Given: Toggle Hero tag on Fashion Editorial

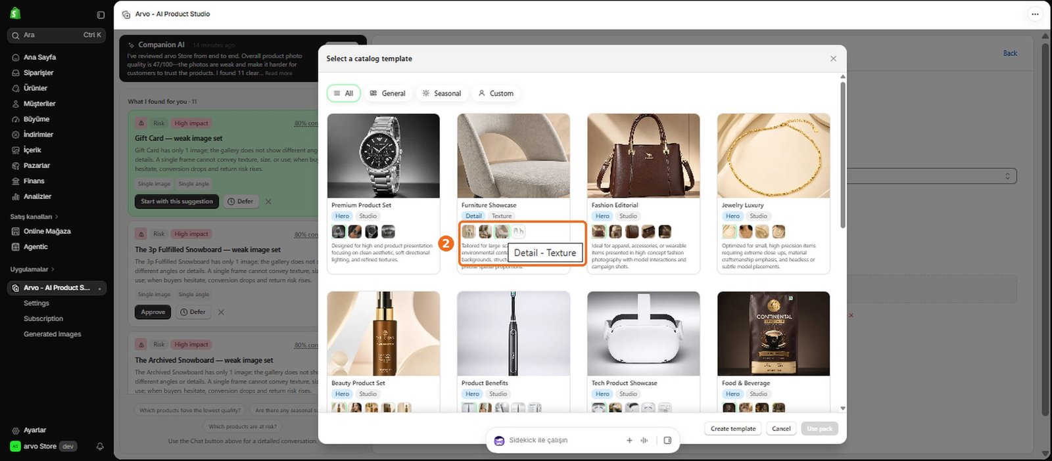Looking at the screenshot, I should tap(602, 216).
